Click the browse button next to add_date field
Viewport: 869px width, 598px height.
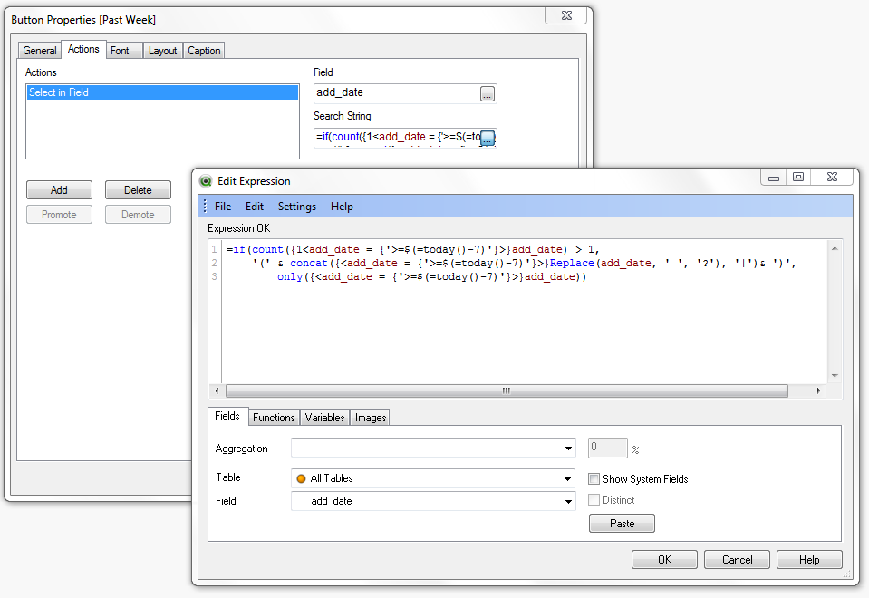pos(488,93)
